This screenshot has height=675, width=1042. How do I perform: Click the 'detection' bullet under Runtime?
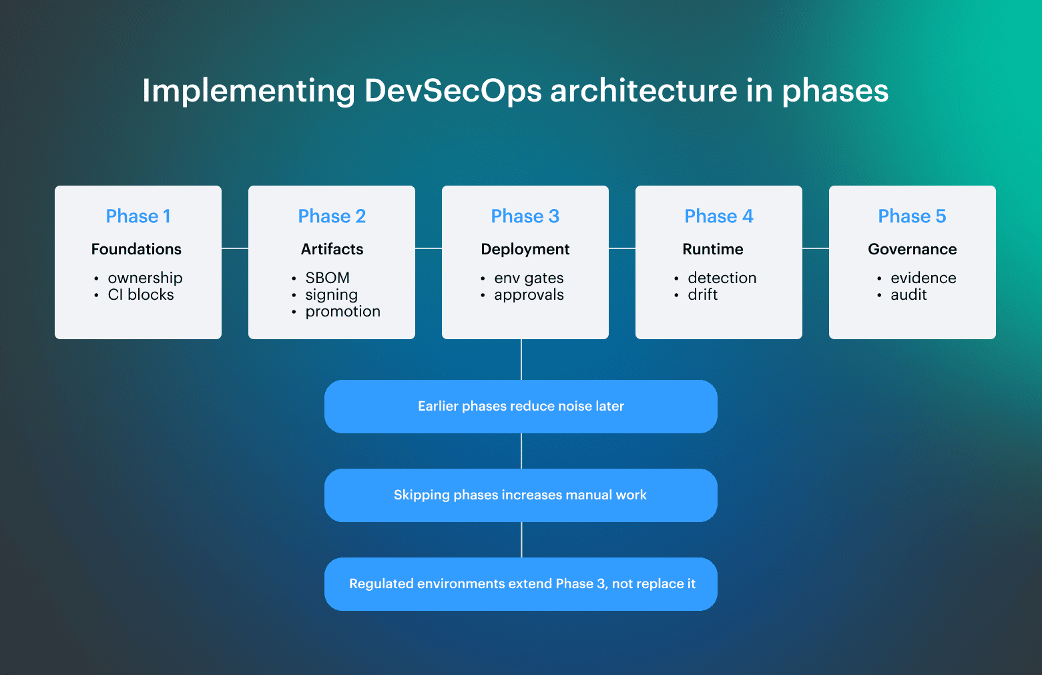click(x=722, y=278)
